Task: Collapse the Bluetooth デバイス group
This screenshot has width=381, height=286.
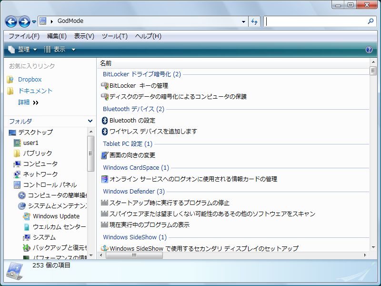Action: click(133, 109)
